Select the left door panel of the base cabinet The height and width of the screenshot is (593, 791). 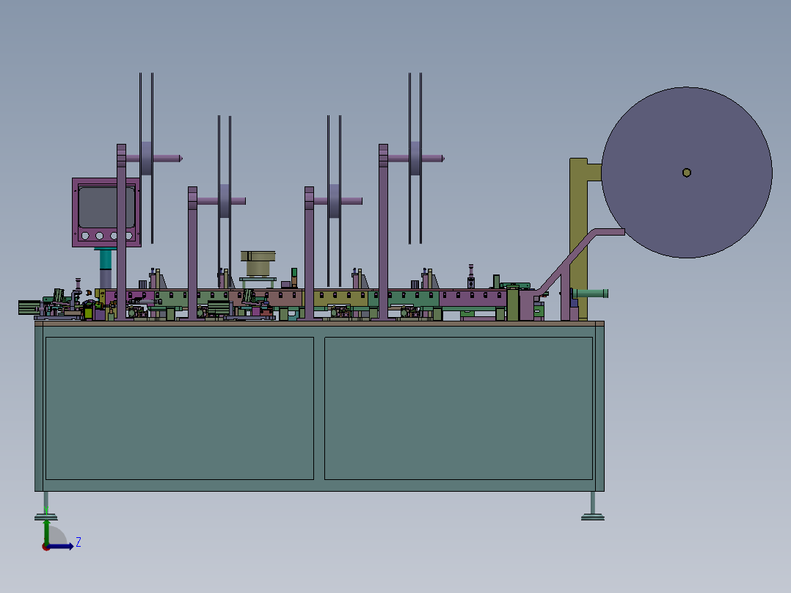(x=180, y=408)
